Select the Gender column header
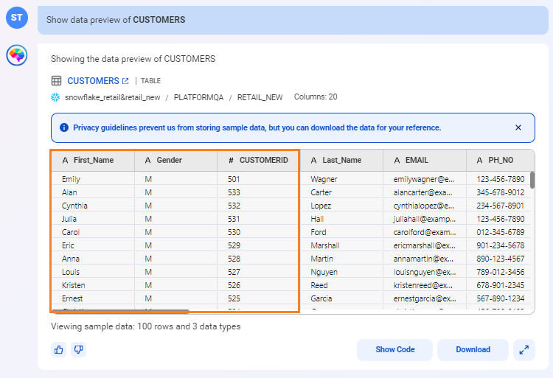Viewport: 553px width, 378px height. pos(175,161)
